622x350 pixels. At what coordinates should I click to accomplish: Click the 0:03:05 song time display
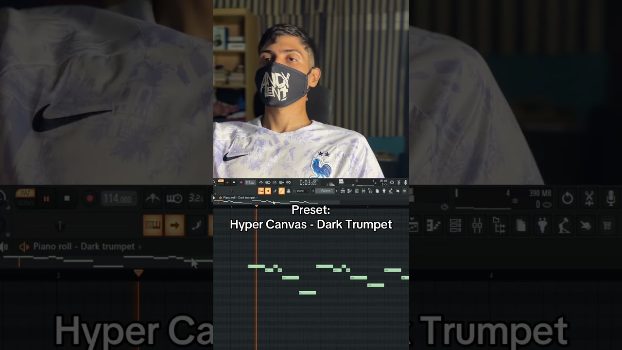[x=308, y=183]
